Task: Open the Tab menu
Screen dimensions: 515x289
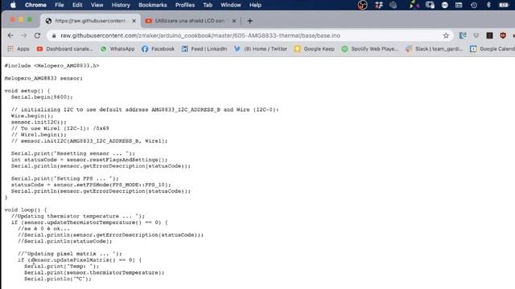Action: [x=208, y=5]
